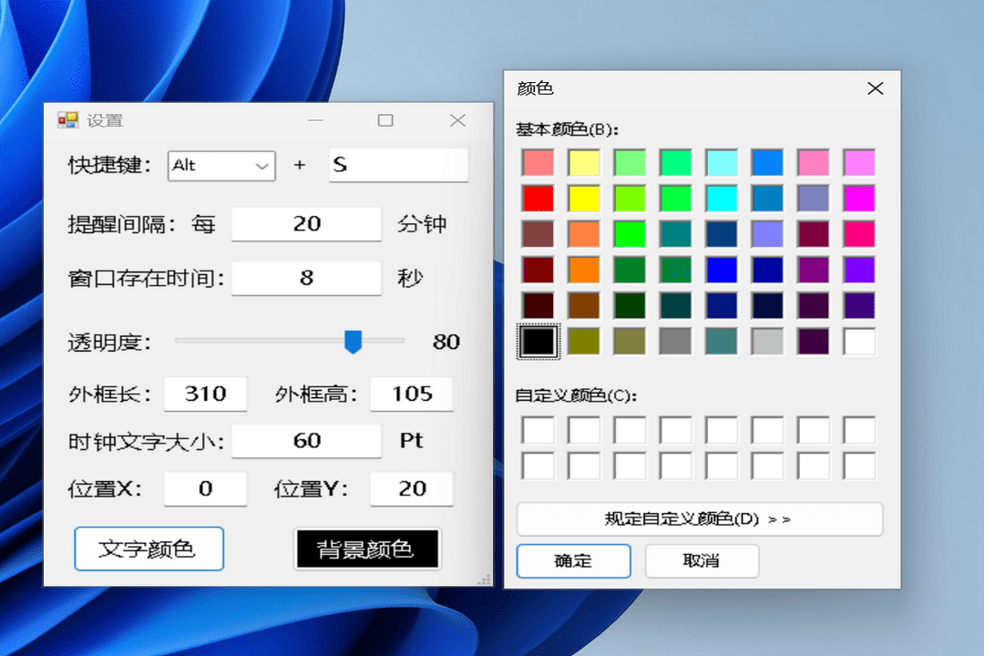The height and width of the screenshot is (656, 984).
Task: Choose the bright yellow basic color swatch
Action: tap(583, 199)
